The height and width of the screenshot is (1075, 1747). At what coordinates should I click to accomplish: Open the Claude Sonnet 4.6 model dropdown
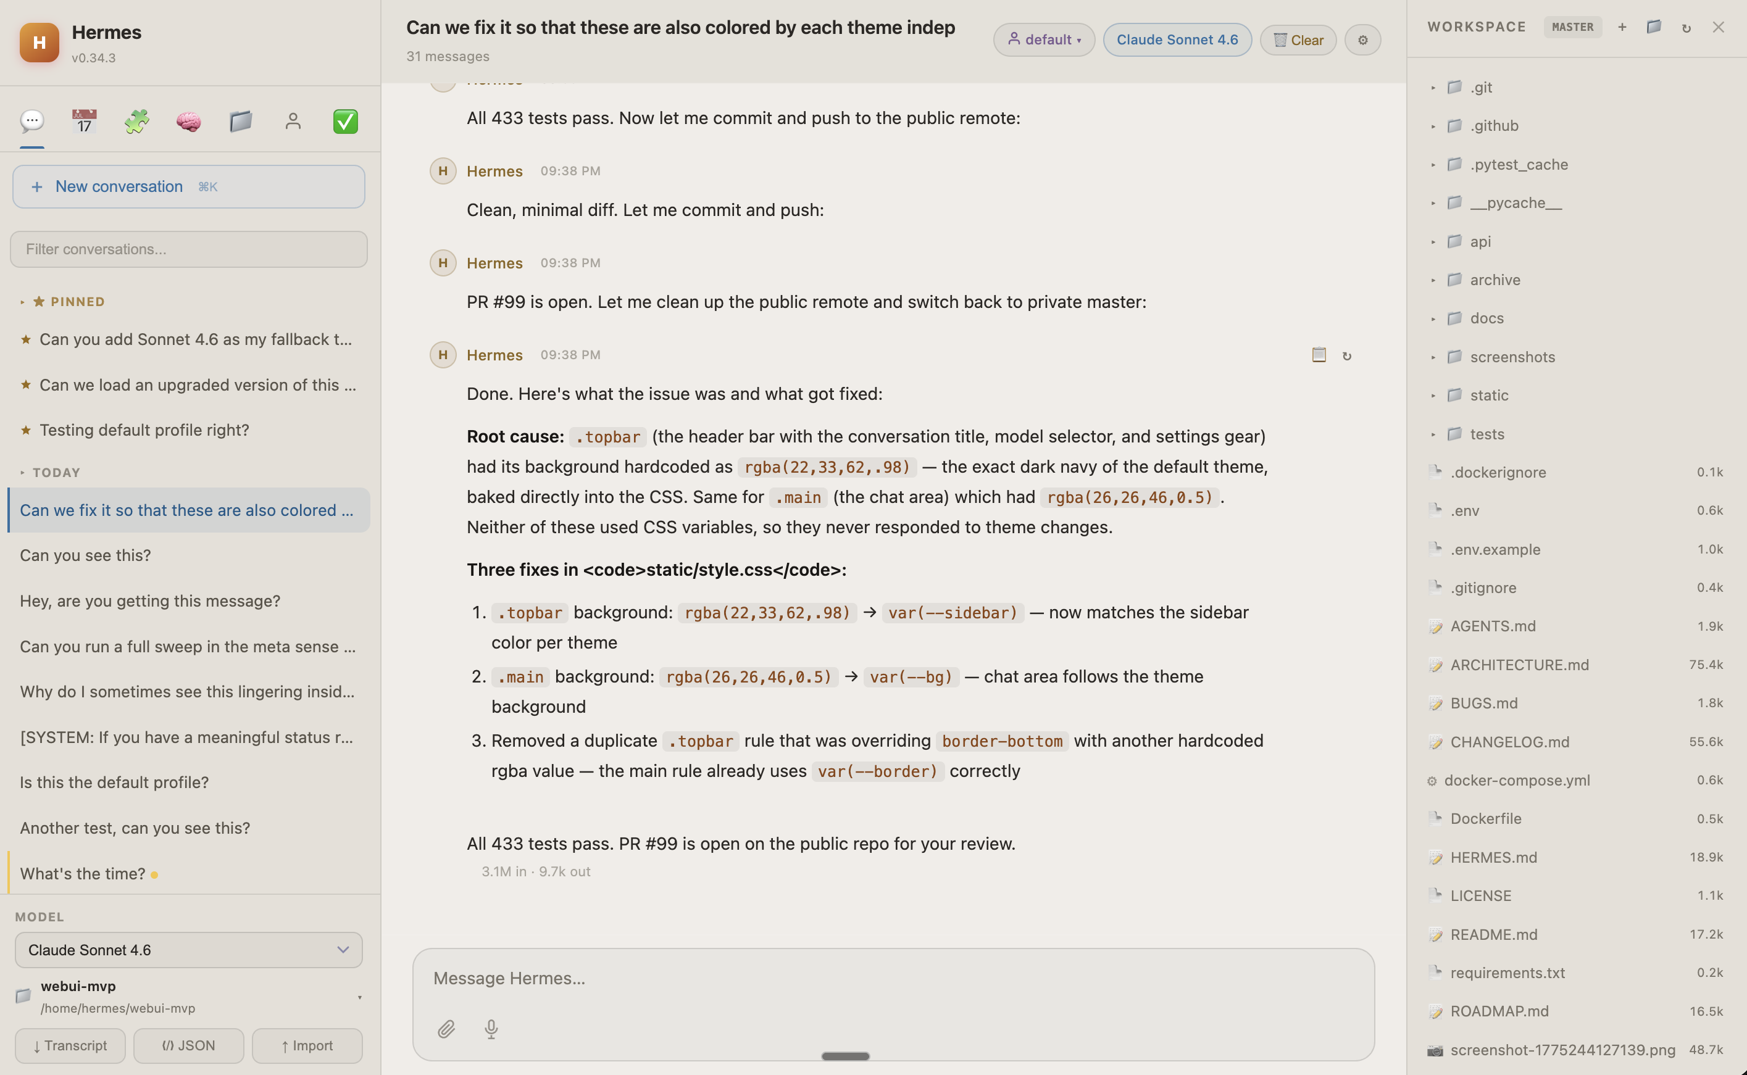click(x=188, y=950)
